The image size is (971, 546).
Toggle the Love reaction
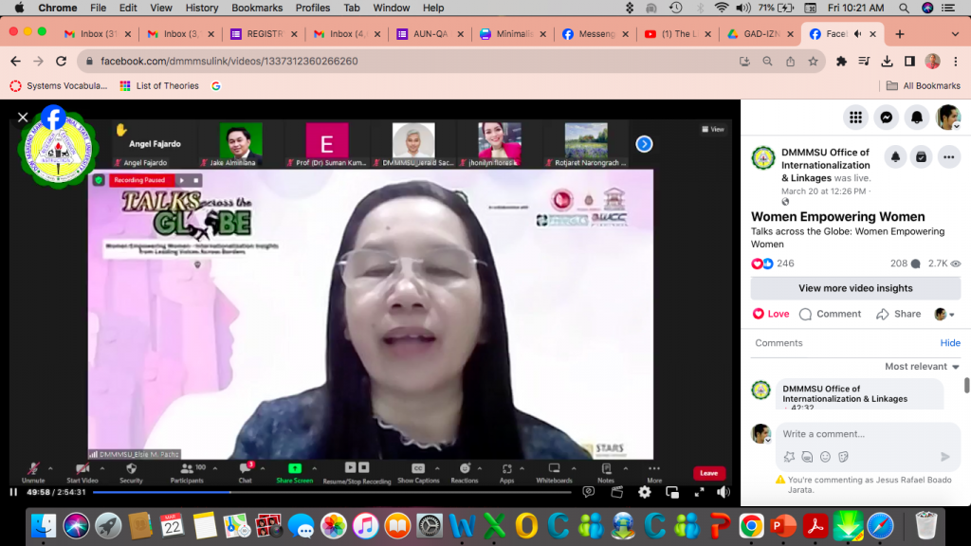770,314
